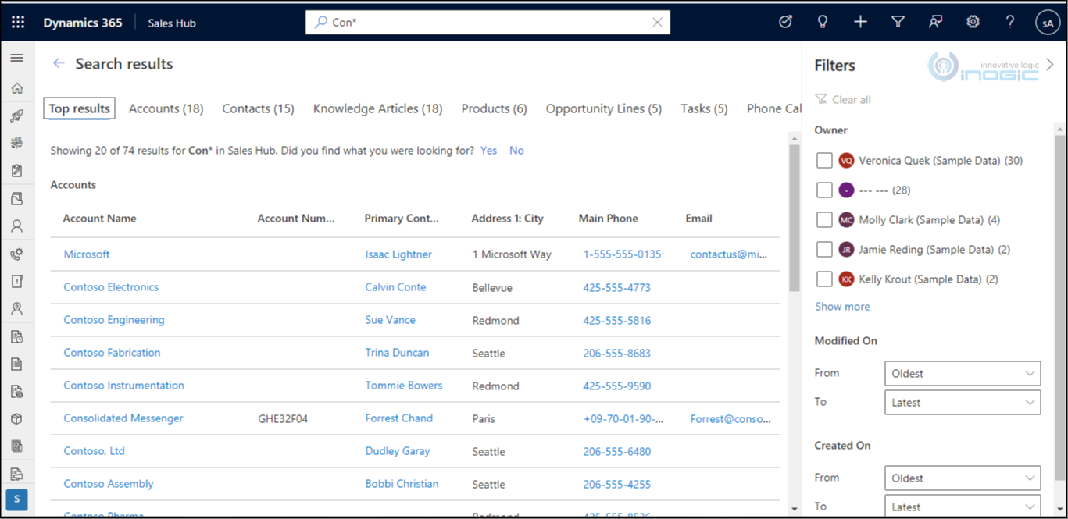Click the person contacts icon in the sidebar

point(17,226)
